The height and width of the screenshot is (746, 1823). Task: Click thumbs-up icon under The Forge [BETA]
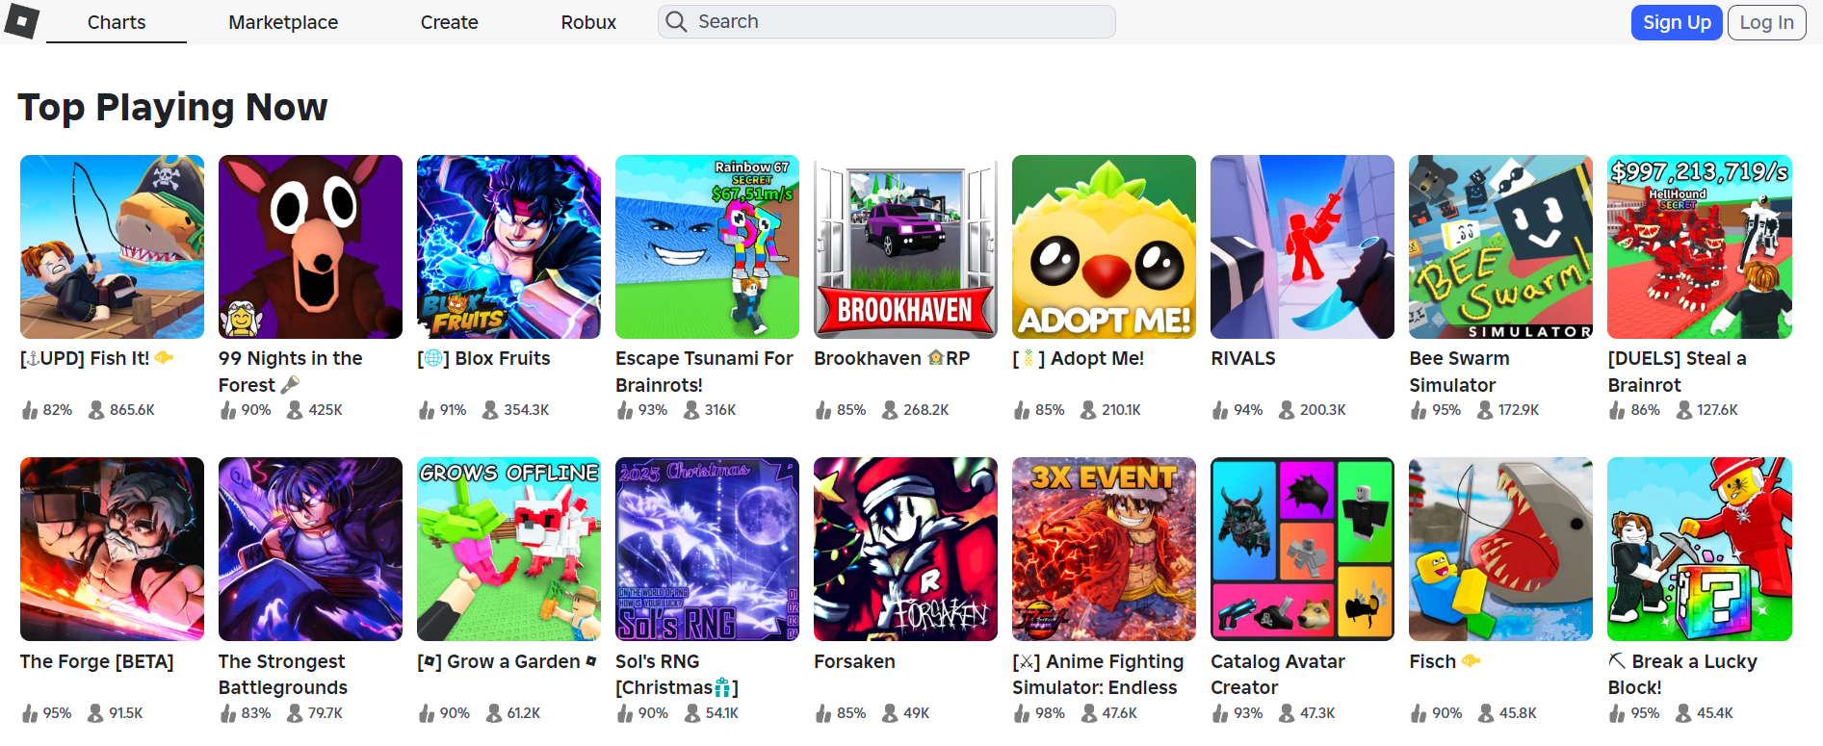30,713
